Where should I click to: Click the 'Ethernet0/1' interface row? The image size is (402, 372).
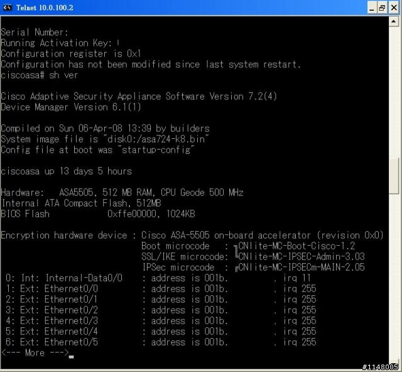pos(161,300)
